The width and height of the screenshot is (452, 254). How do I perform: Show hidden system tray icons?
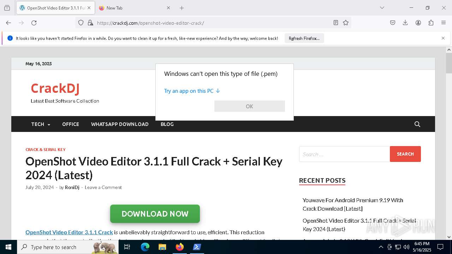tap(381, 247)
